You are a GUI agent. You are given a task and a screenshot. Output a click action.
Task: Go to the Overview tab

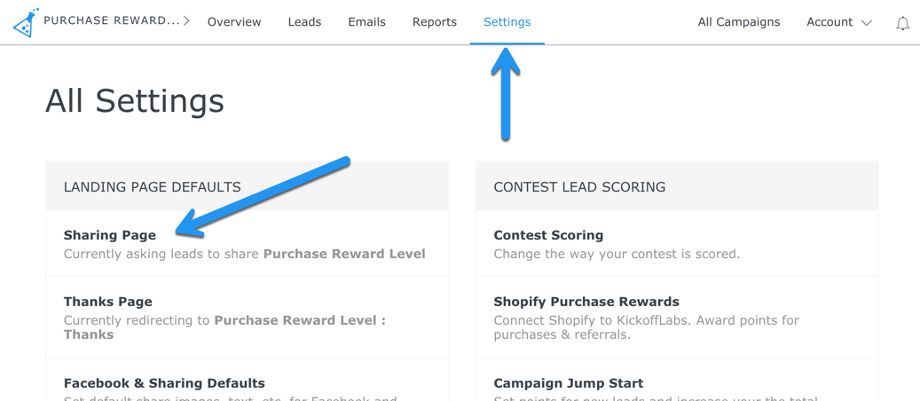234,22
